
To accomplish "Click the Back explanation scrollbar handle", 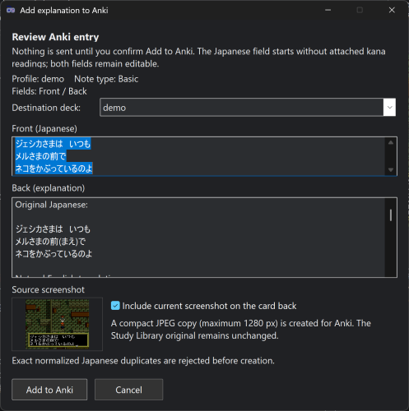I will click(x=391, y=215).
